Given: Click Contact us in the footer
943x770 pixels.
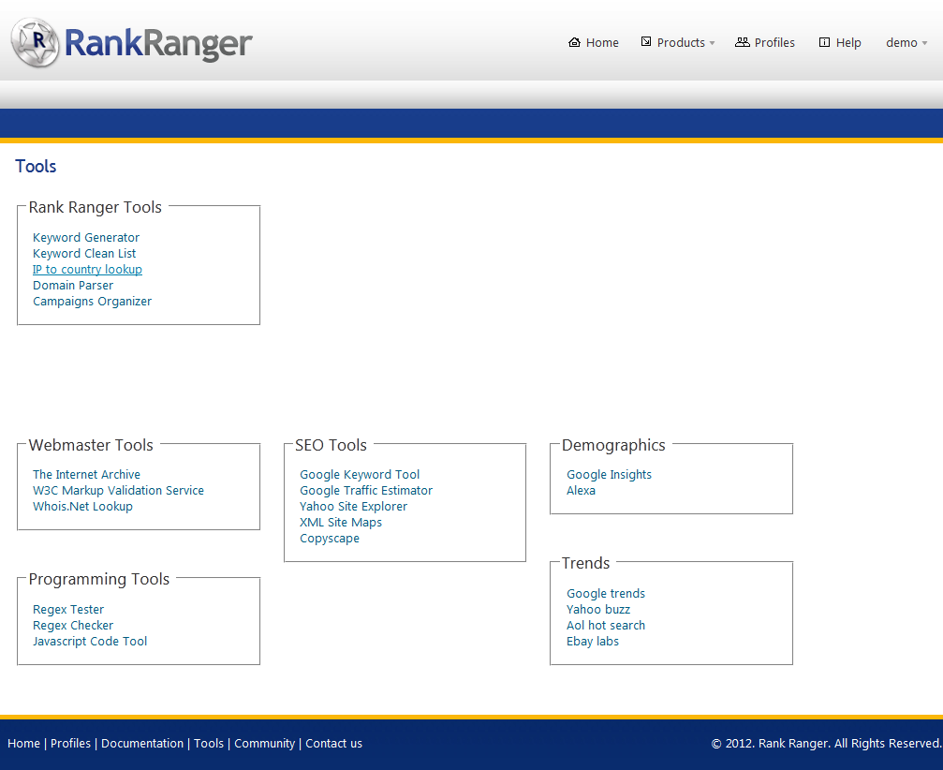Looking at the screenshot, I should pos(333,744).
